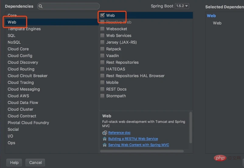The image size is (244, 168).
Task: Enable the Websocket checkbox
Action: click(x=103, y=29)
